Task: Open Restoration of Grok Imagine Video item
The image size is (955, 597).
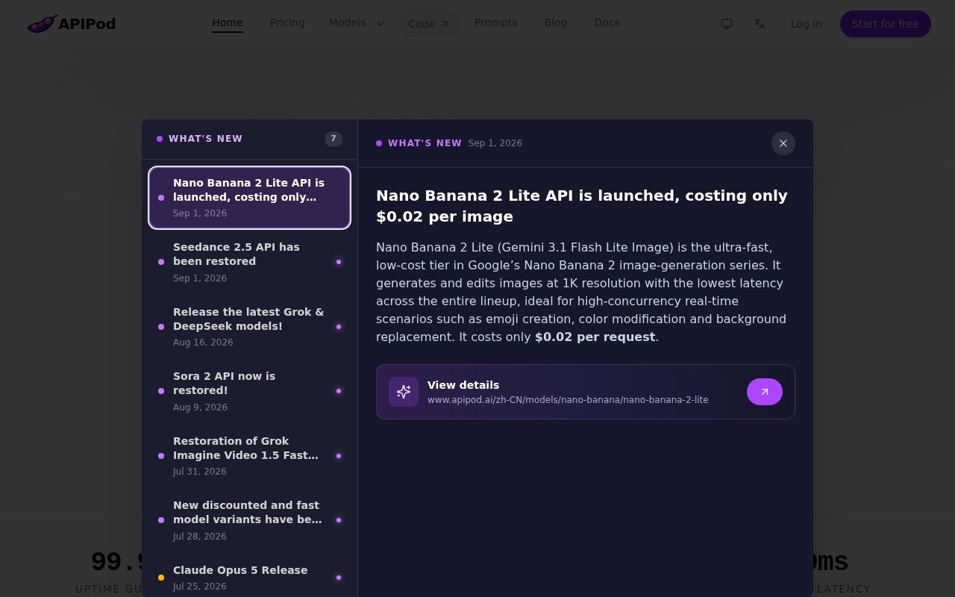Action: point(250,456)
